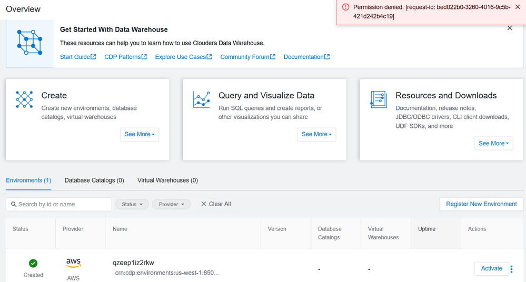
Task: Click the Resources and Downloads document icon
Action: point(379,99)
